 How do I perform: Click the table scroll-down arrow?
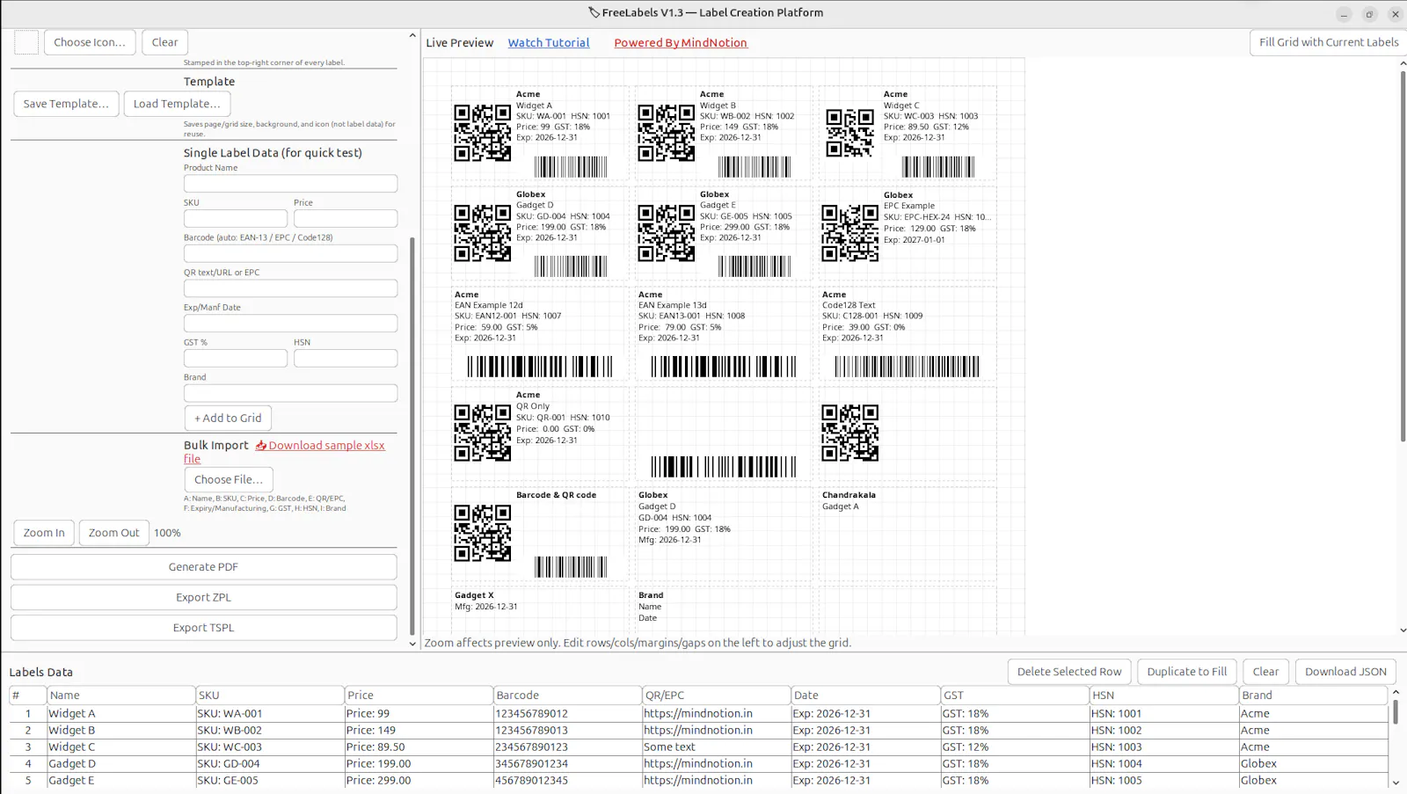1396,783
